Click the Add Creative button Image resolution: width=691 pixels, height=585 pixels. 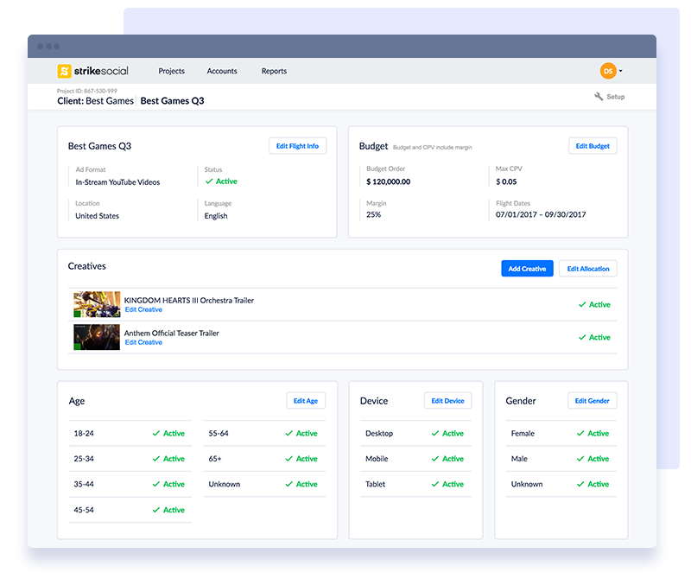527,269
